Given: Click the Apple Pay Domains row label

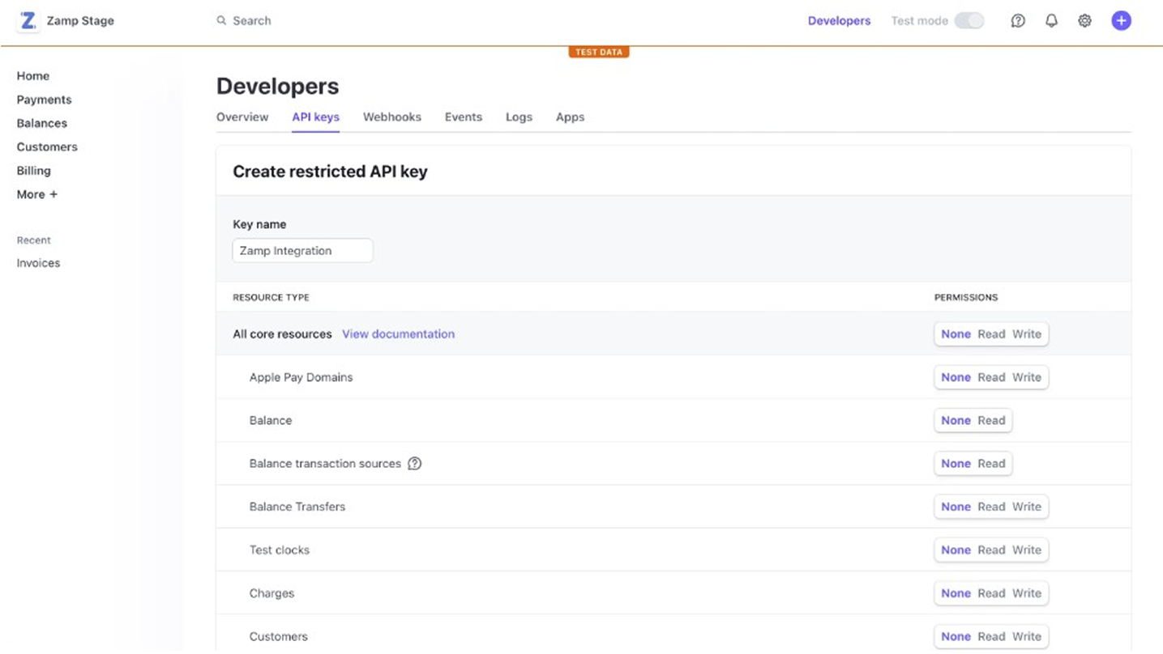Looking at the screenshot, I should click(301, 377).
